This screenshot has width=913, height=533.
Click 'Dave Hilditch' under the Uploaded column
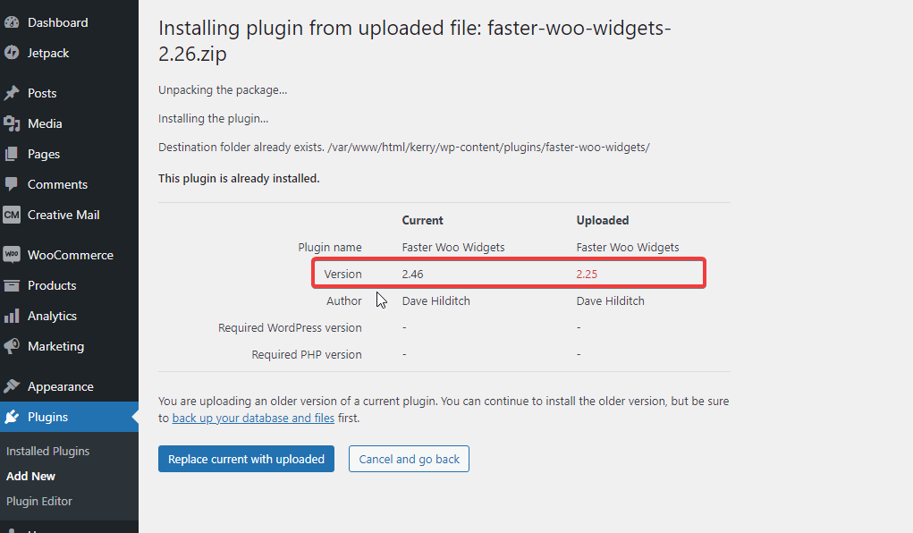[610, 300]
